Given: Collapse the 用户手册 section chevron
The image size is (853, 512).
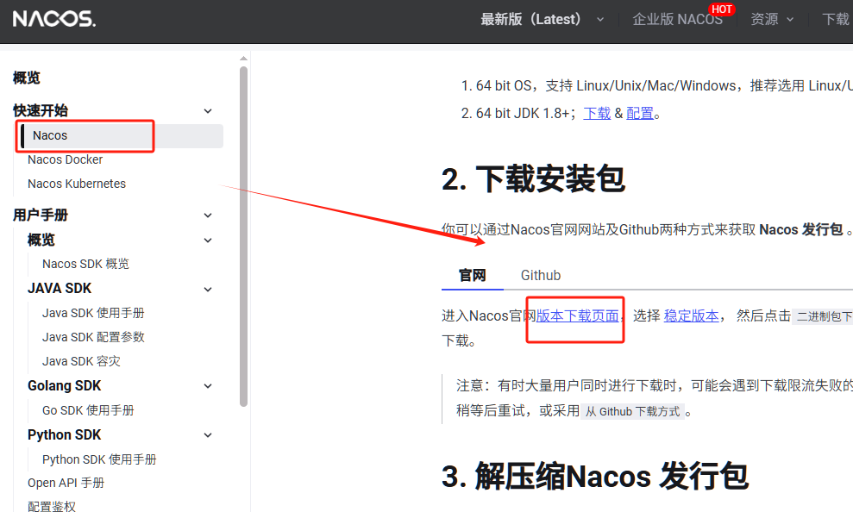Looking at the screenshot, I should [x=208, y=215].
